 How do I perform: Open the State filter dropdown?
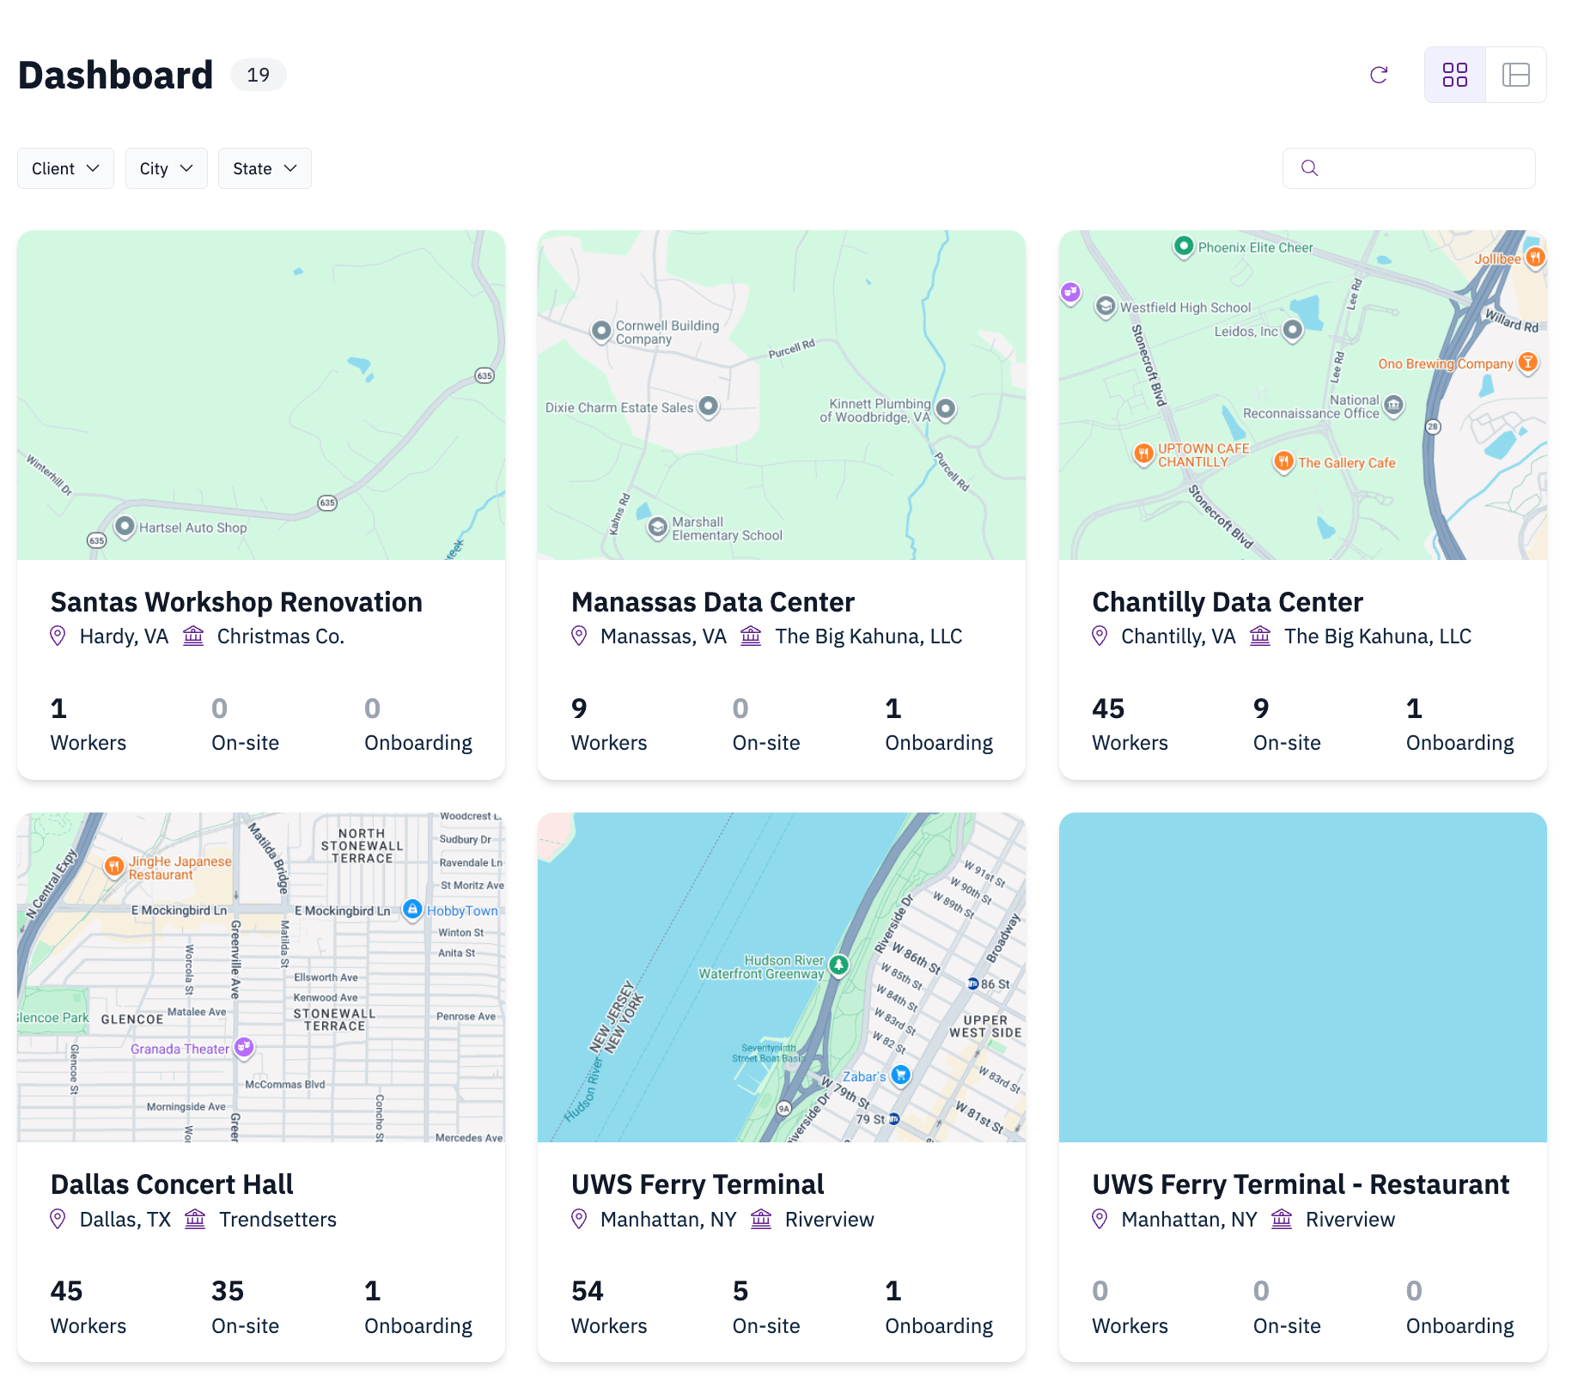pos(265,168)
